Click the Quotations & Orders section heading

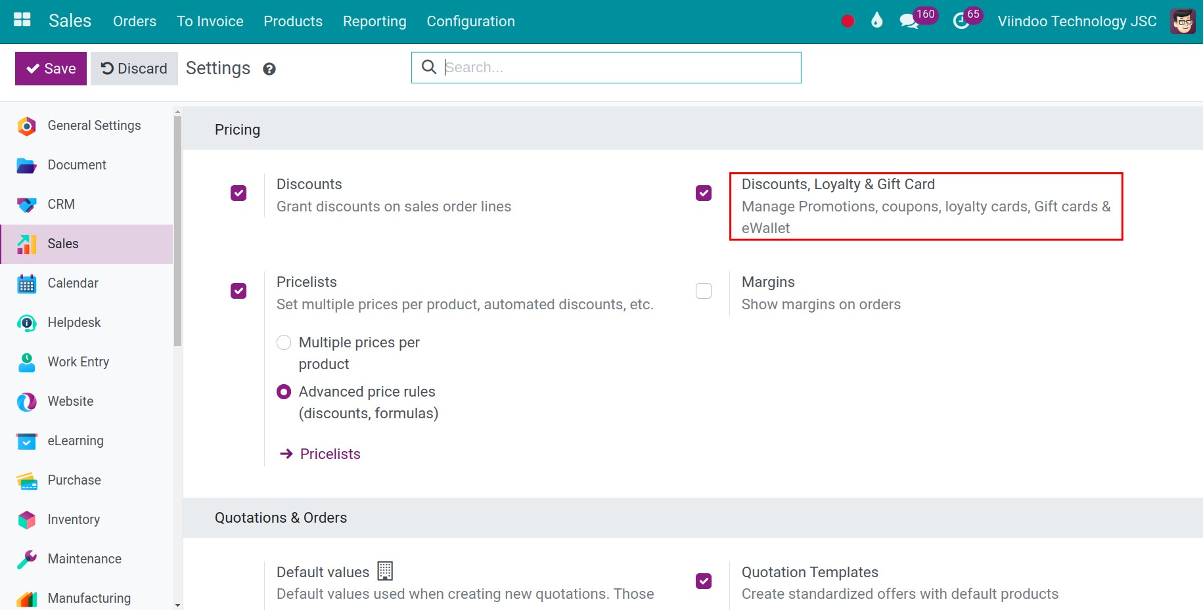281,518
